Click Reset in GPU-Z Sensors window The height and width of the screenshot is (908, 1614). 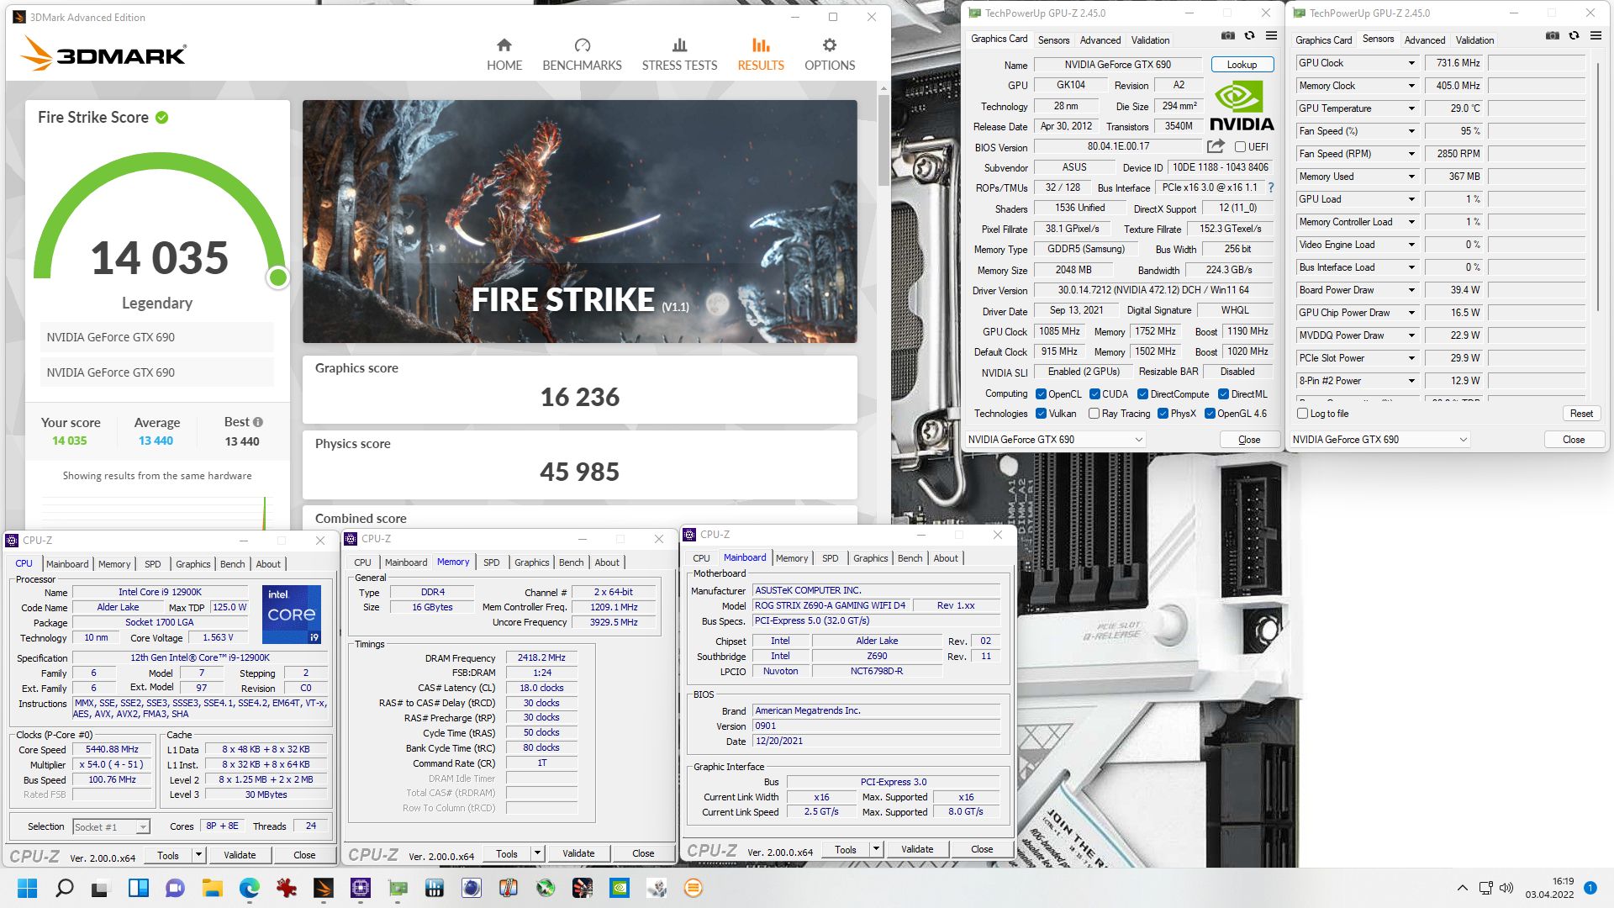point(1581,414)
